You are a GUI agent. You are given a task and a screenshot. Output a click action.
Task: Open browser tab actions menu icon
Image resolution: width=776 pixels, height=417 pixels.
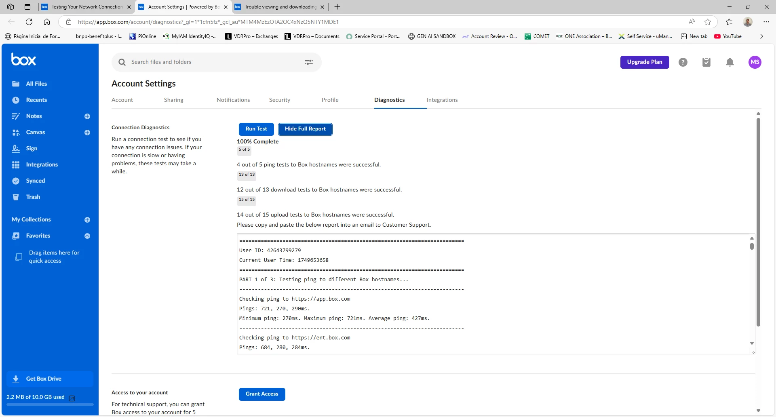point(27,7)
